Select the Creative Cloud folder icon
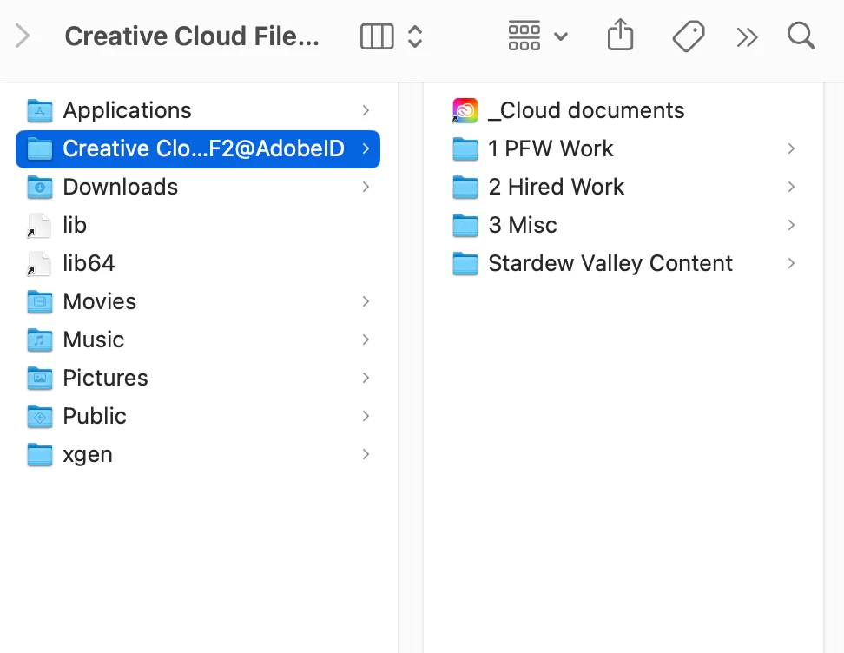This screenshot has width=844, height=653. click(x=40, y=148)
